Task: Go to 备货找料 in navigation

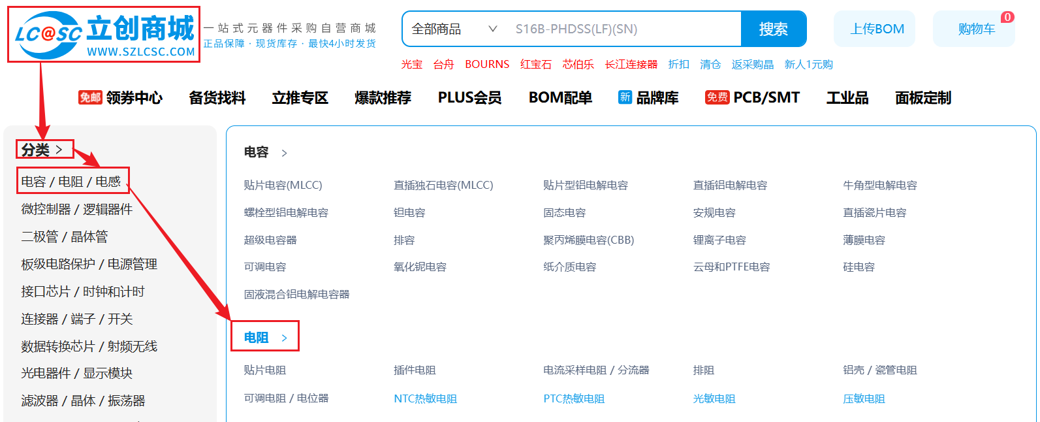Action: (x=217, y=98)
